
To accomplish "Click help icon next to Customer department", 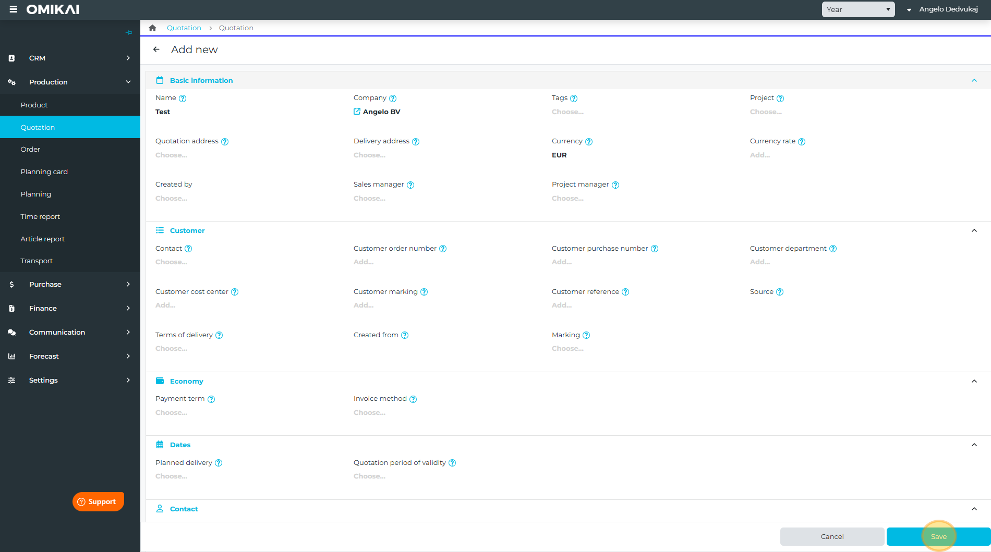I will pyautogui.click(x=833, y=249).
